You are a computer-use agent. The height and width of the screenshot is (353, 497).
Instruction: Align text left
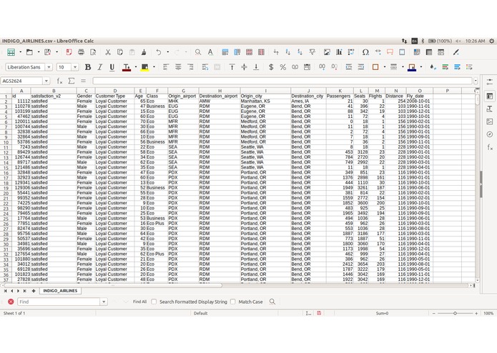pos(166,67)
